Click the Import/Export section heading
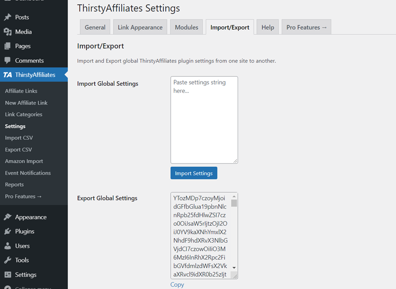This screenshot has height=289, width=396. [100, 46]
